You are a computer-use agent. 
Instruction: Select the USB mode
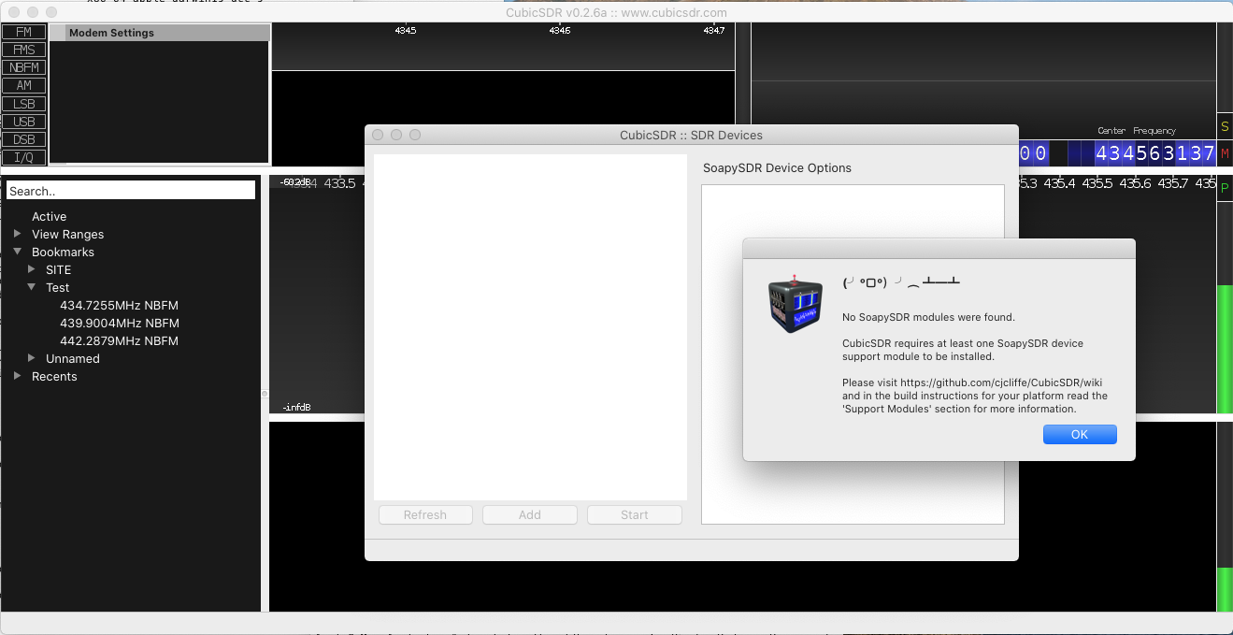[x=23, y=121]
